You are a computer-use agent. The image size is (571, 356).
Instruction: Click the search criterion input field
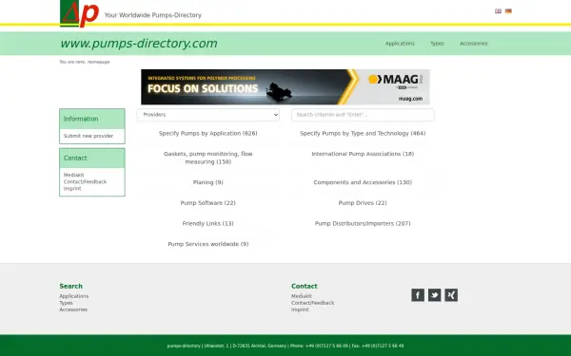363,115
